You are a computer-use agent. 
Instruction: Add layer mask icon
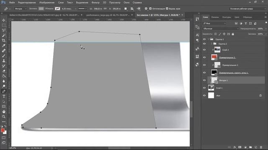(x=240, y=147)
